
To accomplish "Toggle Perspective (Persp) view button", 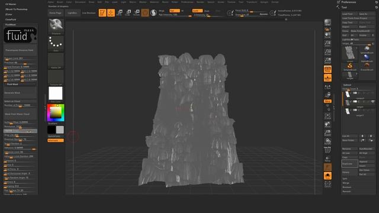I will click(x=327, y=69).
